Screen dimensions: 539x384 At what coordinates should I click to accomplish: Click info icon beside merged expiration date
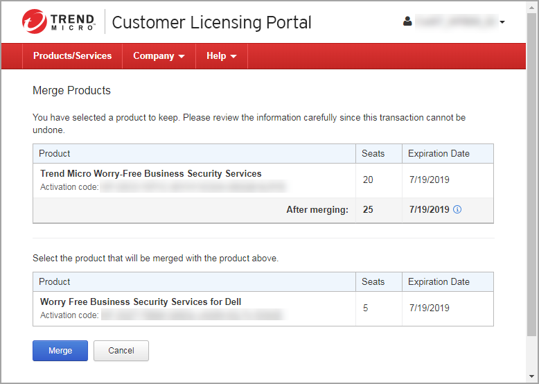click(x=457, y=209)
